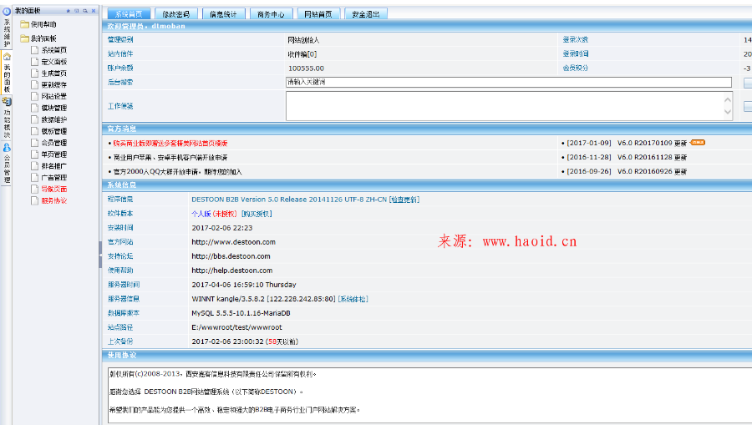752x425 pixels.
Task: Click the notes textarea scroll up arrow
Action: (728, 99)
